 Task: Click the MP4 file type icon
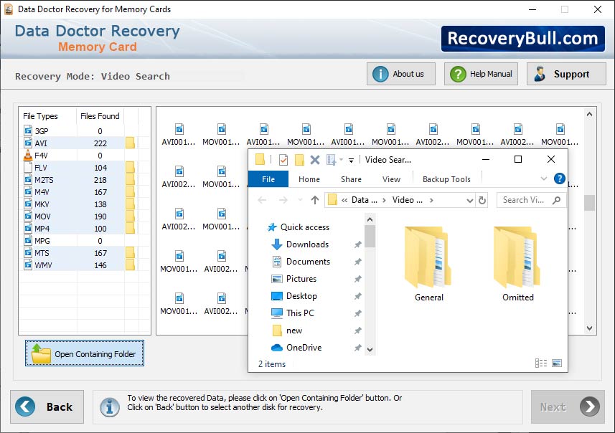(x=28, y=228)
